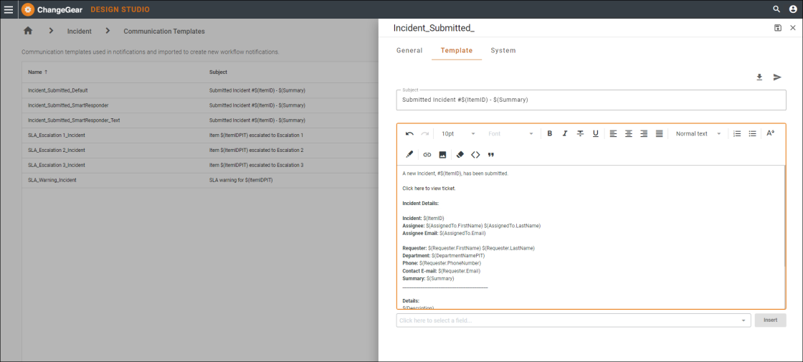The width and height of the screenshot is (803, 362).
Task: Click 'SLA warning for $(ItemIDPIT)' subject cell
Action: (x=241, y=180)
